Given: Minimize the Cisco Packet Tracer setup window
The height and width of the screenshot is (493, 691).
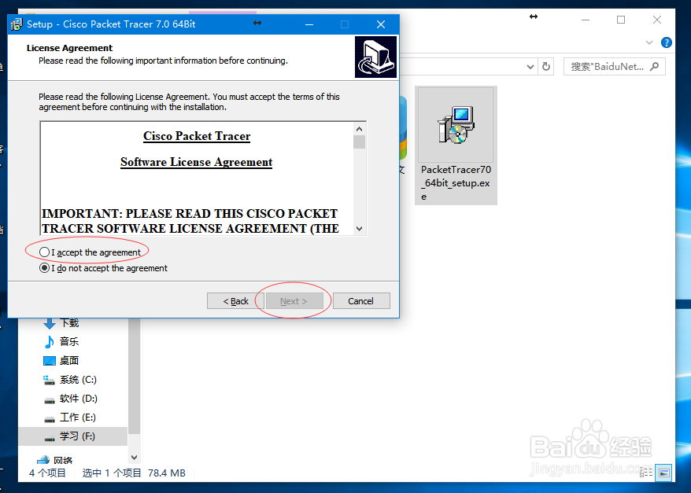Looking at the screenshot, I should (x=309, y=24).
